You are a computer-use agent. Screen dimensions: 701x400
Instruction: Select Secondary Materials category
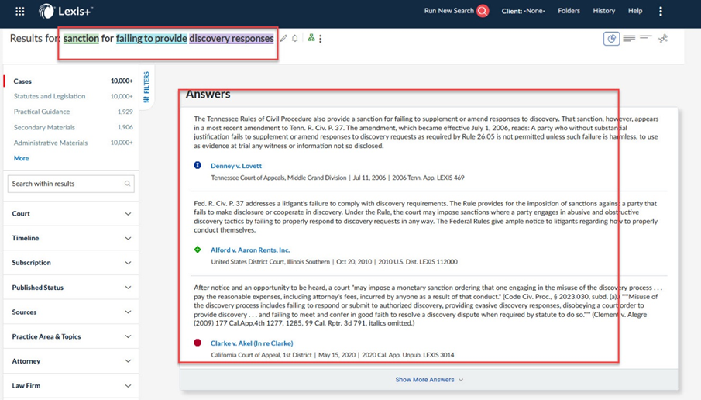click(x=44, y=127)
